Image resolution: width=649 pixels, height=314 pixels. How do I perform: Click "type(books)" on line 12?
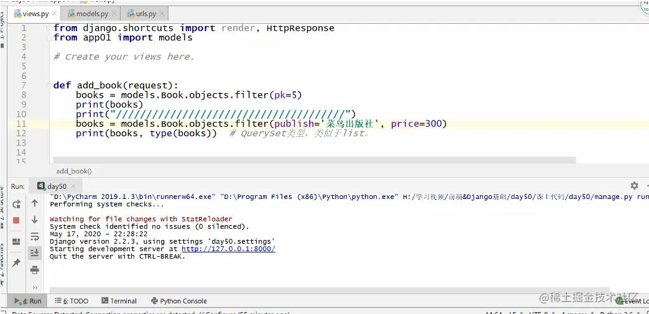[180, 134]
